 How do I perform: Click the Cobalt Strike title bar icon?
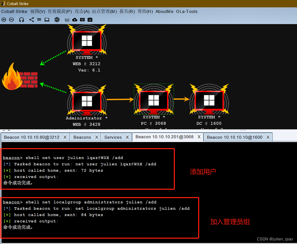pos(3,3)
